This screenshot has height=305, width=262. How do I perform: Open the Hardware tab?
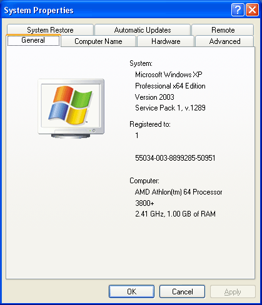(166, 41)
